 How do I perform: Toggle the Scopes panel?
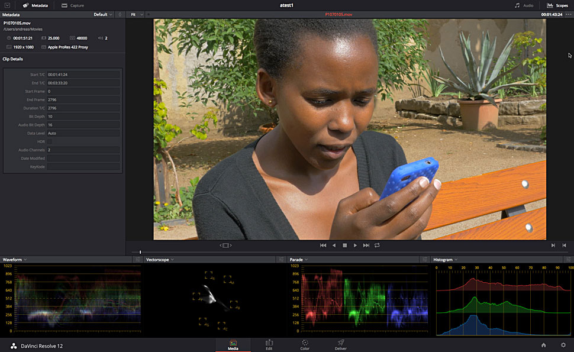pyautogui.click(x=557, y=5)
